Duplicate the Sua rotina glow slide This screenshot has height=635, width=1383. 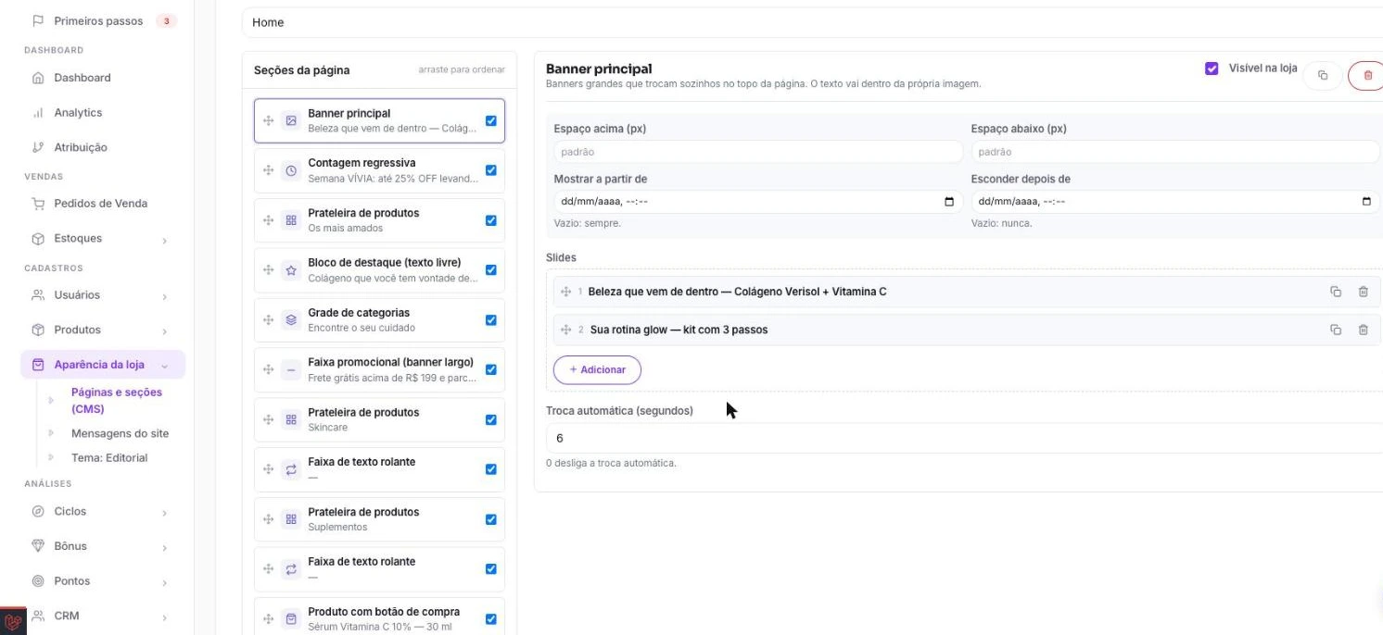point(1336,330)
